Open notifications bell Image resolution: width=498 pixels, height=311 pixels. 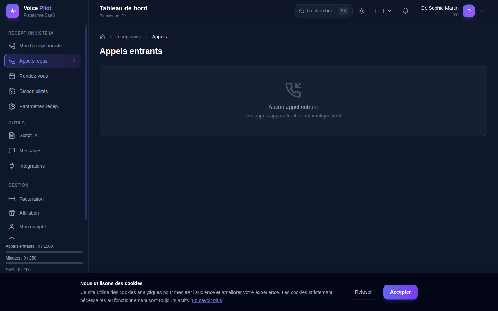coord(406,11)
